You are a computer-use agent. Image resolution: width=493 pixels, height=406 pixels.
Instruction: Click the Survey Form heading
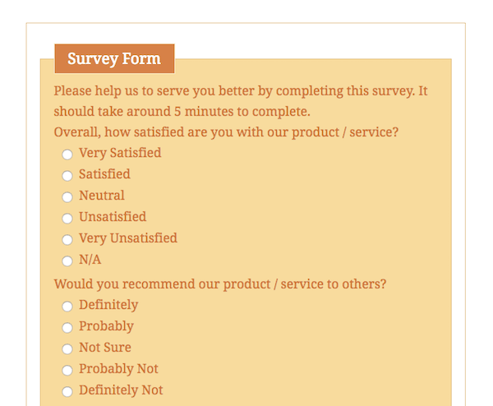(114, 58)
